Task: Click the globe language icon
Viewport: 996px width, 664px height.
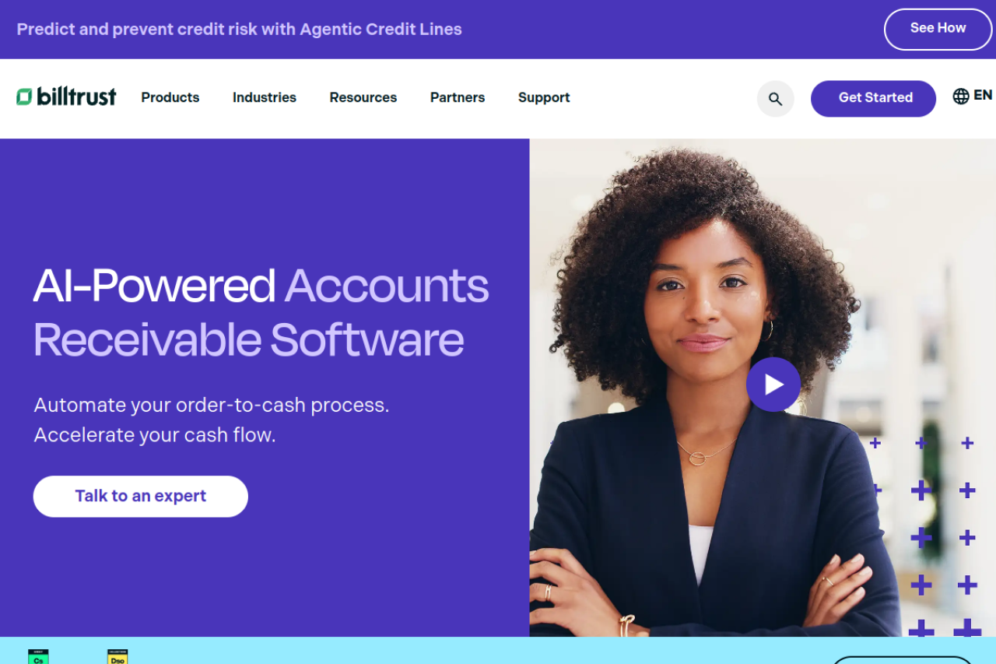Action: (x=961, y=96)
